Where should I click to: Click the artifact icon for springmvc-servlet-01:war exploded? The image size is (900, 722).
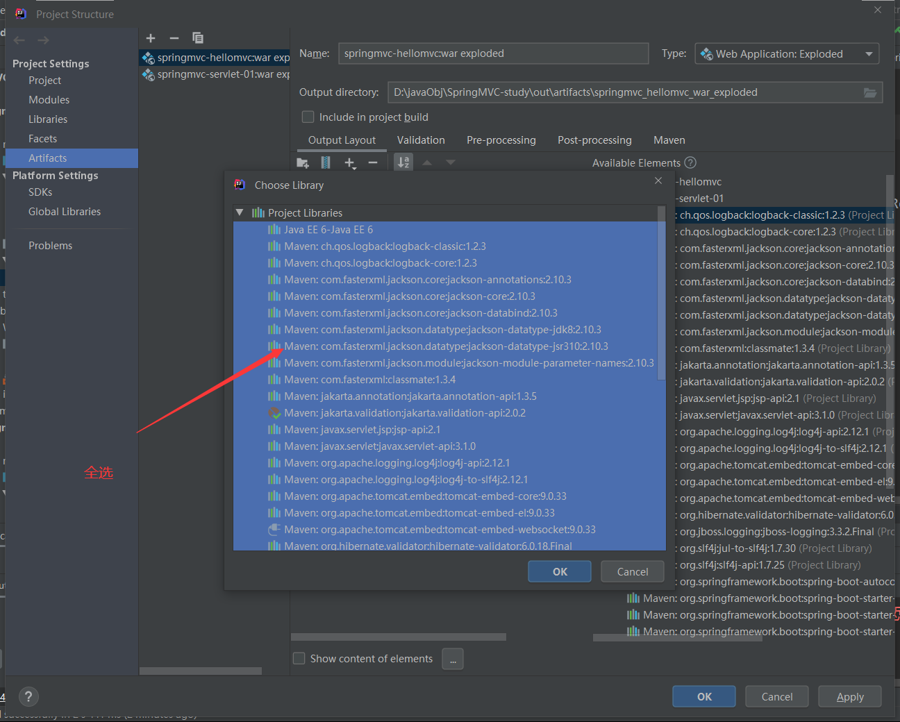149,74
